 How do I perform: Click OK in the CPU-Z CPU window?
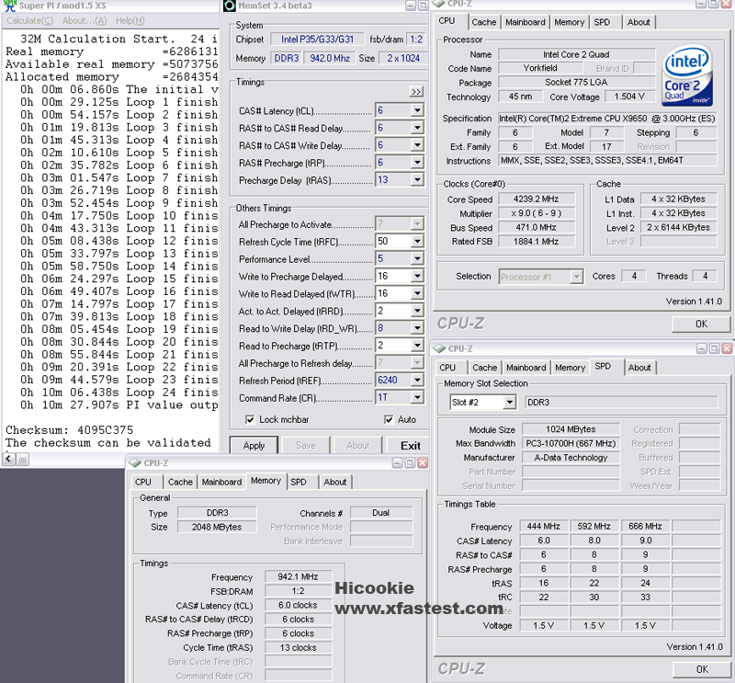[x=701, y=324]
